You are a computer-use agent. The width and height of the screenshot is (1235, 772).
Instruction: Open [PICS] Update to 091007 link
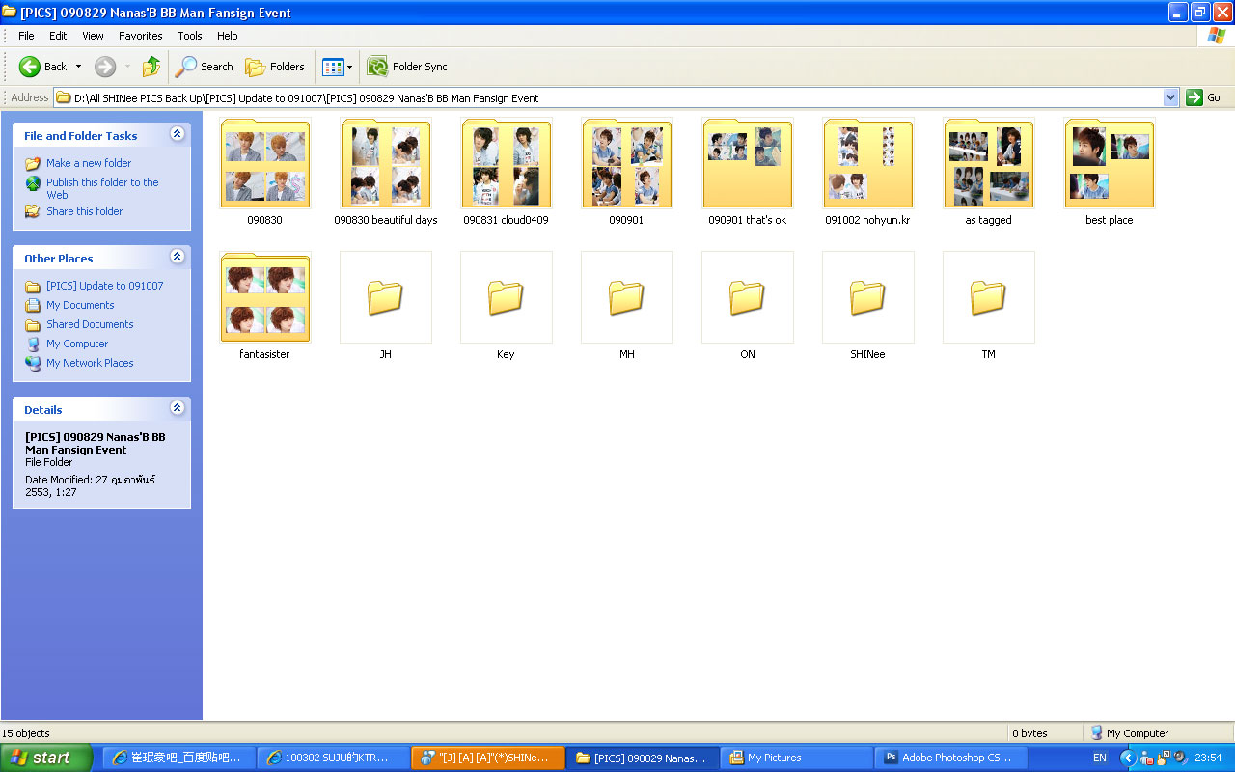(105, 286)
